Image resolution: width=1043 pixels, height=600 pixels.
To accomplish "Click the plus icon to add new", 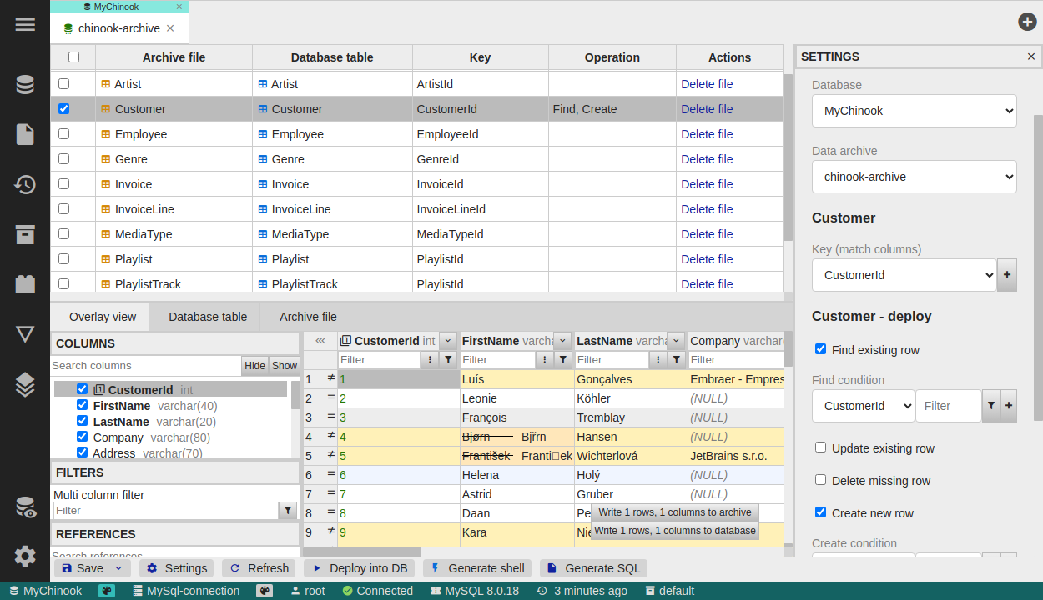I will pyautogui.click(x=1027, y=22).
